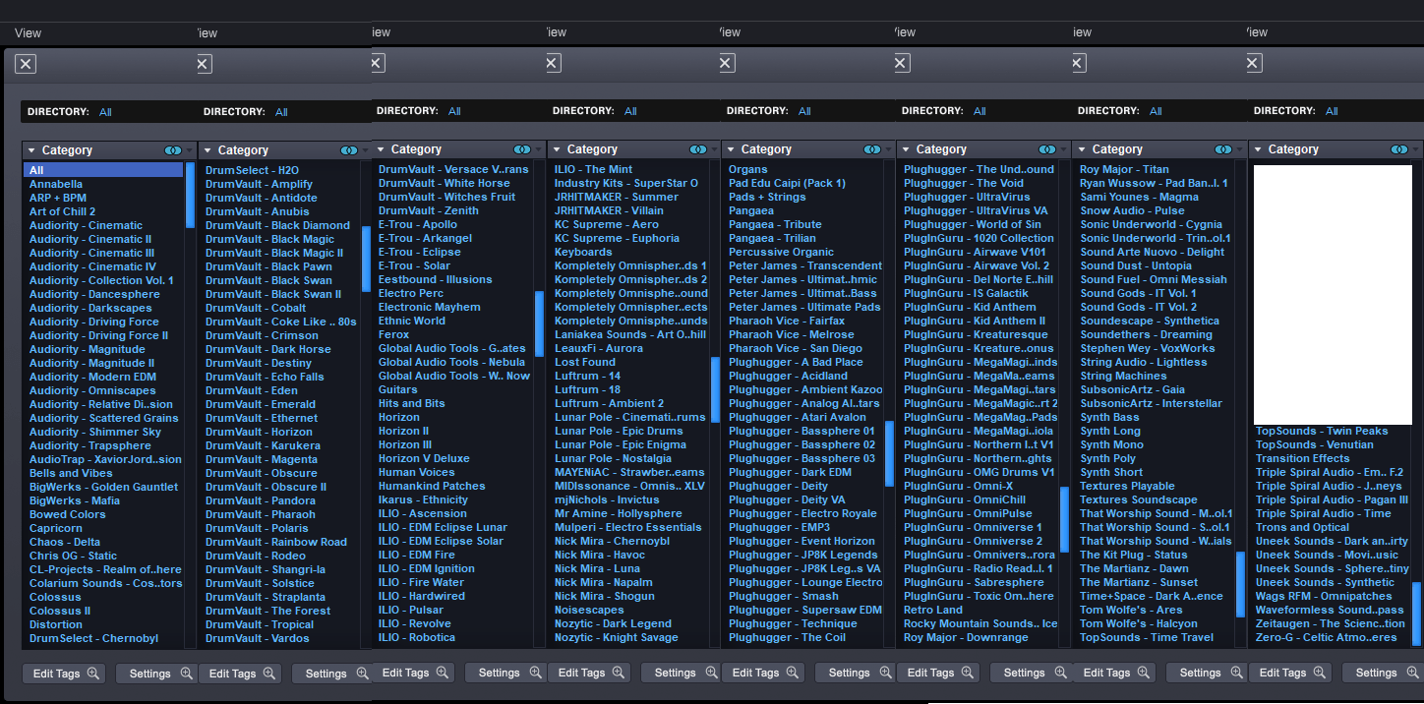Choose PlugInGuru - Omni-X in the list
Image resolution: width=1424 pixels, height=704 pixels.
[x=958, y=486]
